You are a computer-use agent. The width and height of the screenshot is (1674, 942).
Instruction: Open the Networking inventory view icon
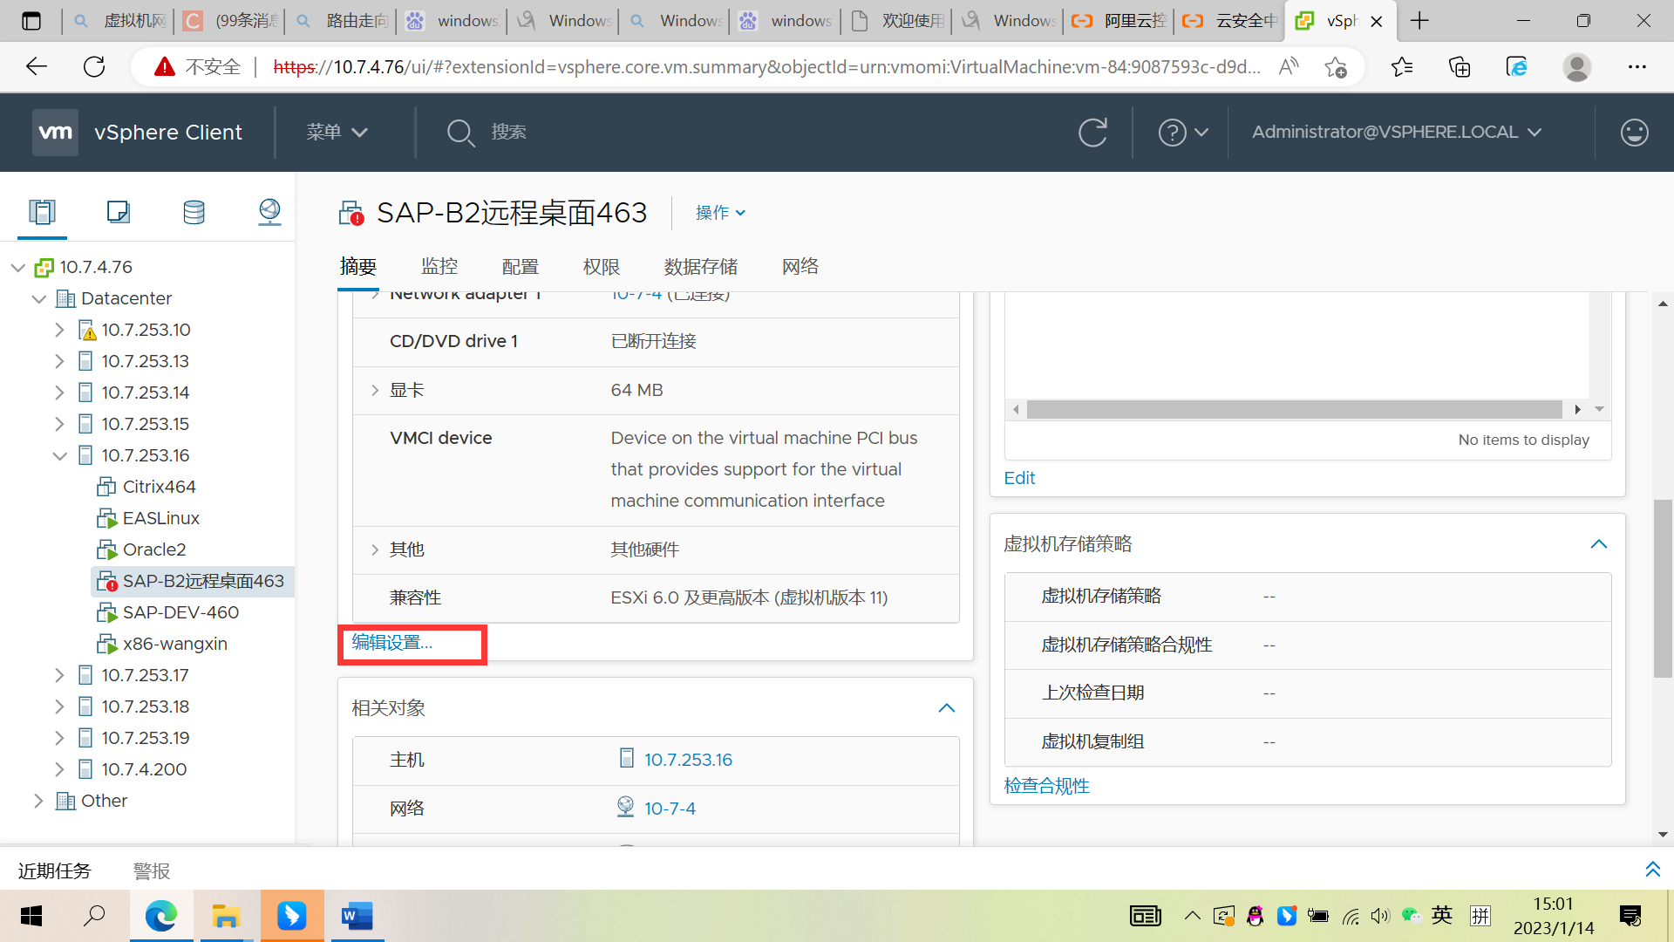coord(269,212)
